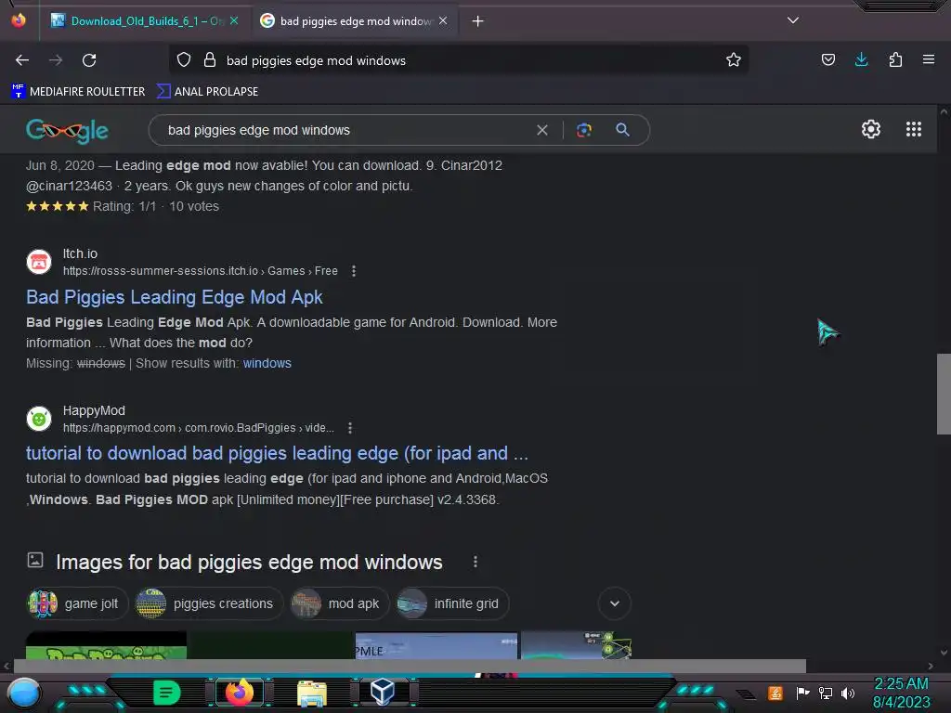Open the Firefox downloads panel
Image resolution: width=951 pixels, height=713 pixels.
[x=861, y=60]
